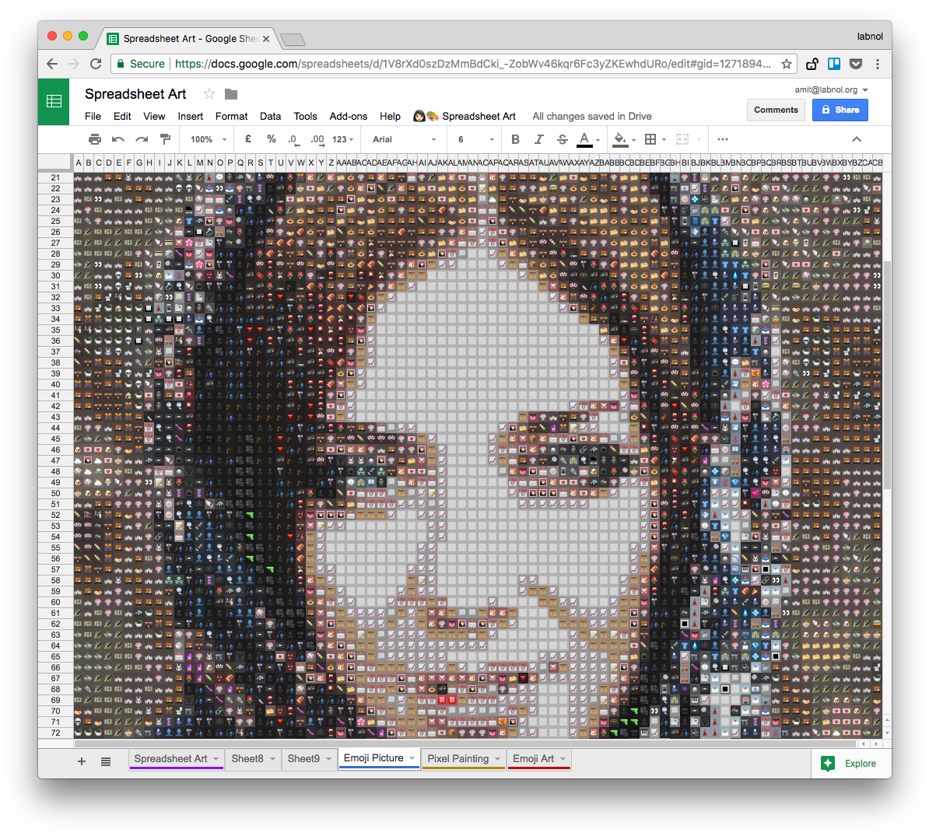Switch to the Sheet8 tab
Screen dimensions: 929x836
(x=247, y=759)
